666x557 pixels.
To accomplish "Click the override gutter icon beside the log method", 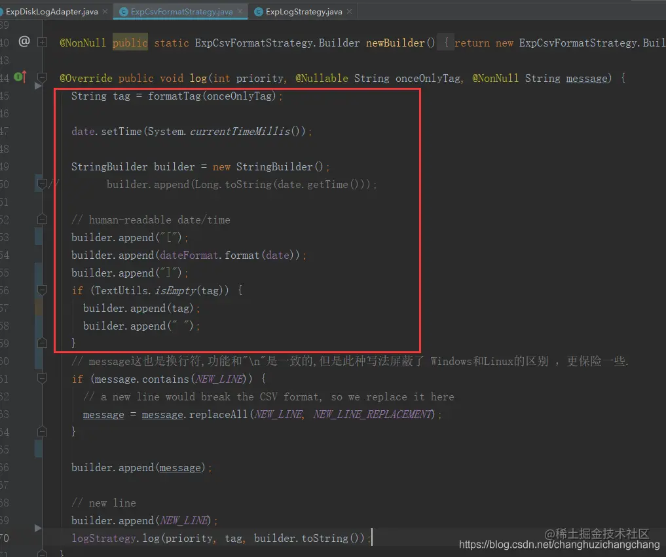I will [20, 77].
